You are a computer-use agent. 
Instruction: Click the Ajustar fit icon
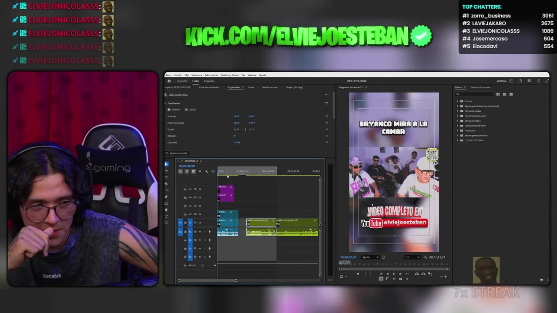pyautogui.click(x=187, y=110)
